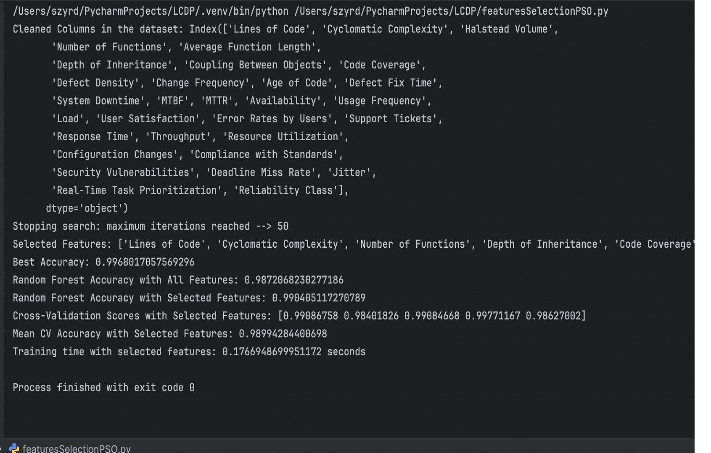Expand the breadcrumb chevron before Python icon
The width and height of the screenshot is (711, 453).
click(1, 448)
